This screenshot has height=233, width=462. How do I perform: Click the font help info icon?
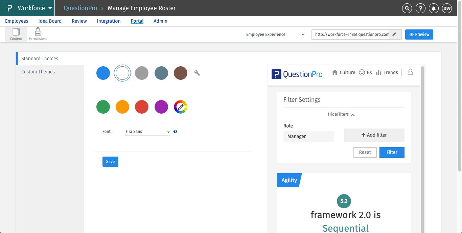[x=175, y=132]
